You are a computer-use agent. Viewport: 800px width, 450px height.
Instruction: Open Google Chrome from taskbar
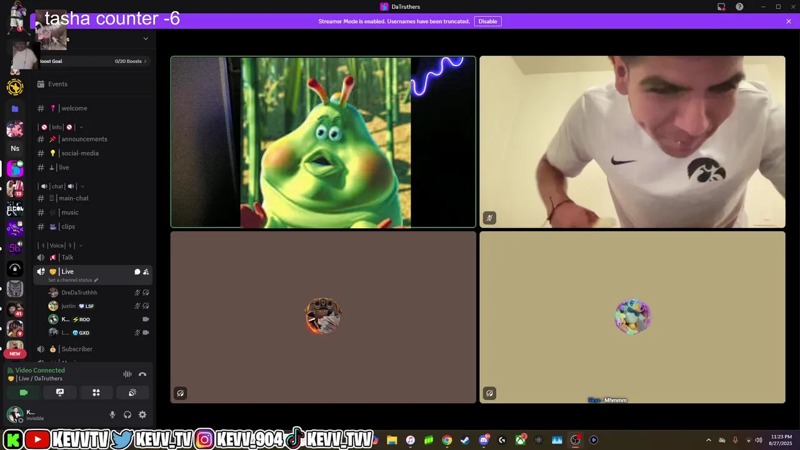(x=447, y=440)
